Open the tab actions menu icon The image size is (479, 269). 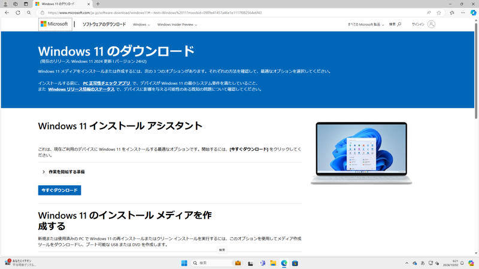(26, 4)
